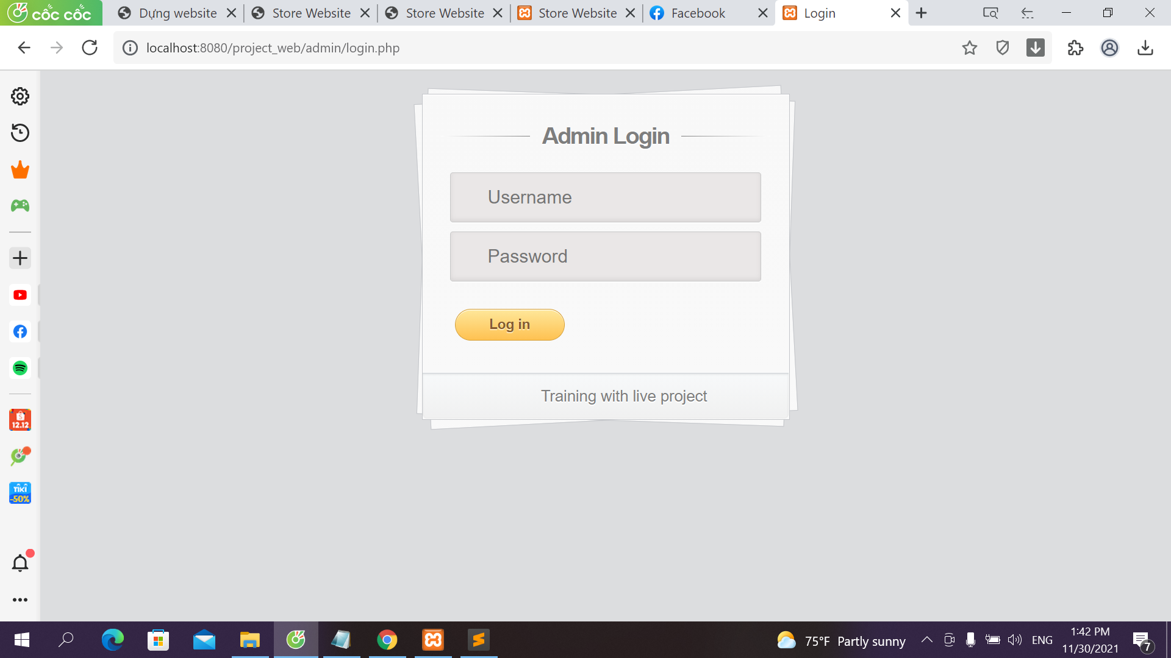1171x658 pixels.
Task: Show hidden system tray icons chevron
Action: [x=926, y=640]
